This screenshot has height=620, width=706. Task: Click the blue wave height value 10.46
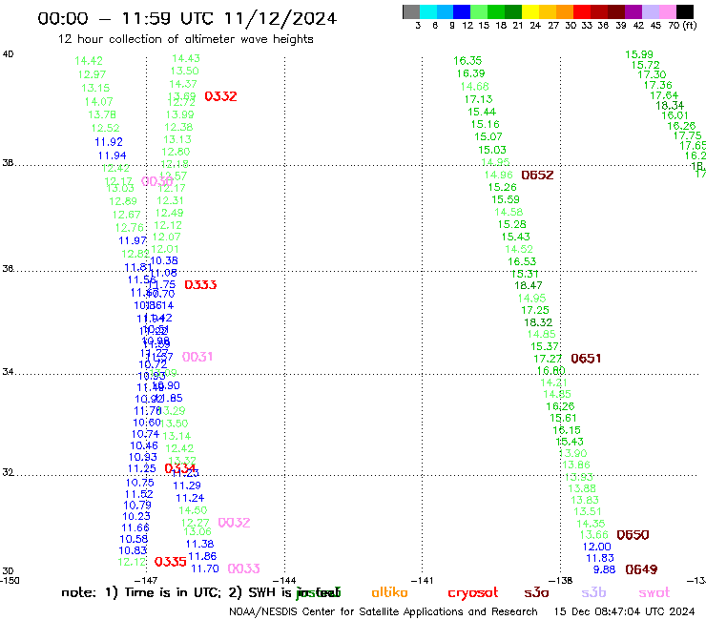tap(144, 445)
